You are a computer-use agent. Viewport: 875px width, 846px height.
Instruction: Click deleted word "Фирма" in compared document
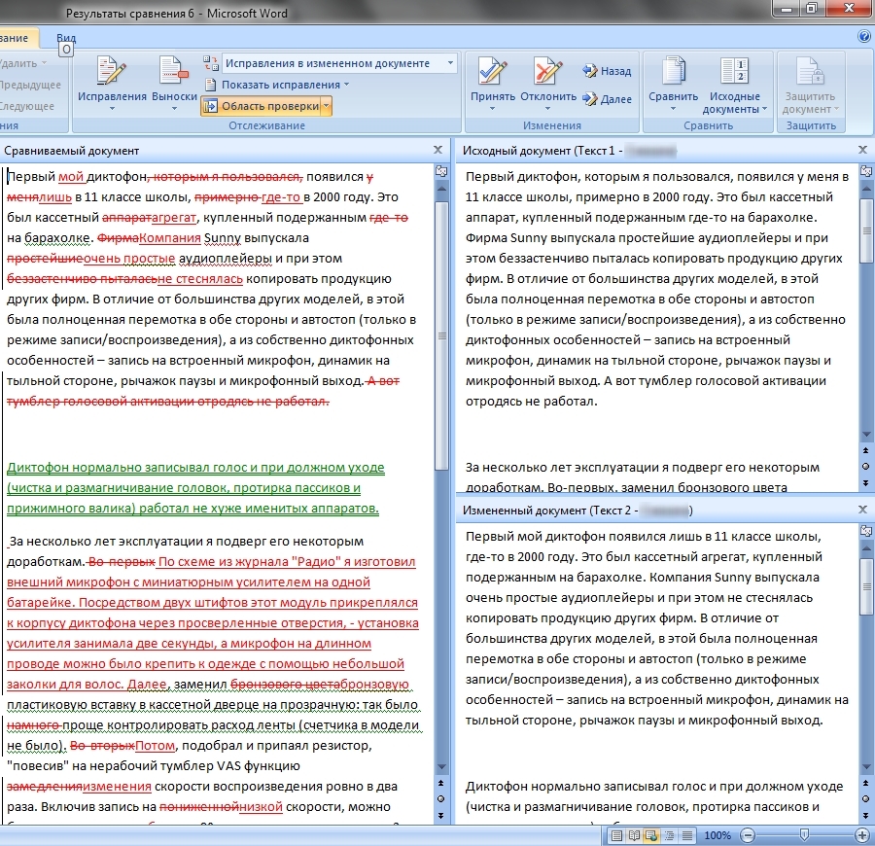pyautogui.click(x=119, y=238)
